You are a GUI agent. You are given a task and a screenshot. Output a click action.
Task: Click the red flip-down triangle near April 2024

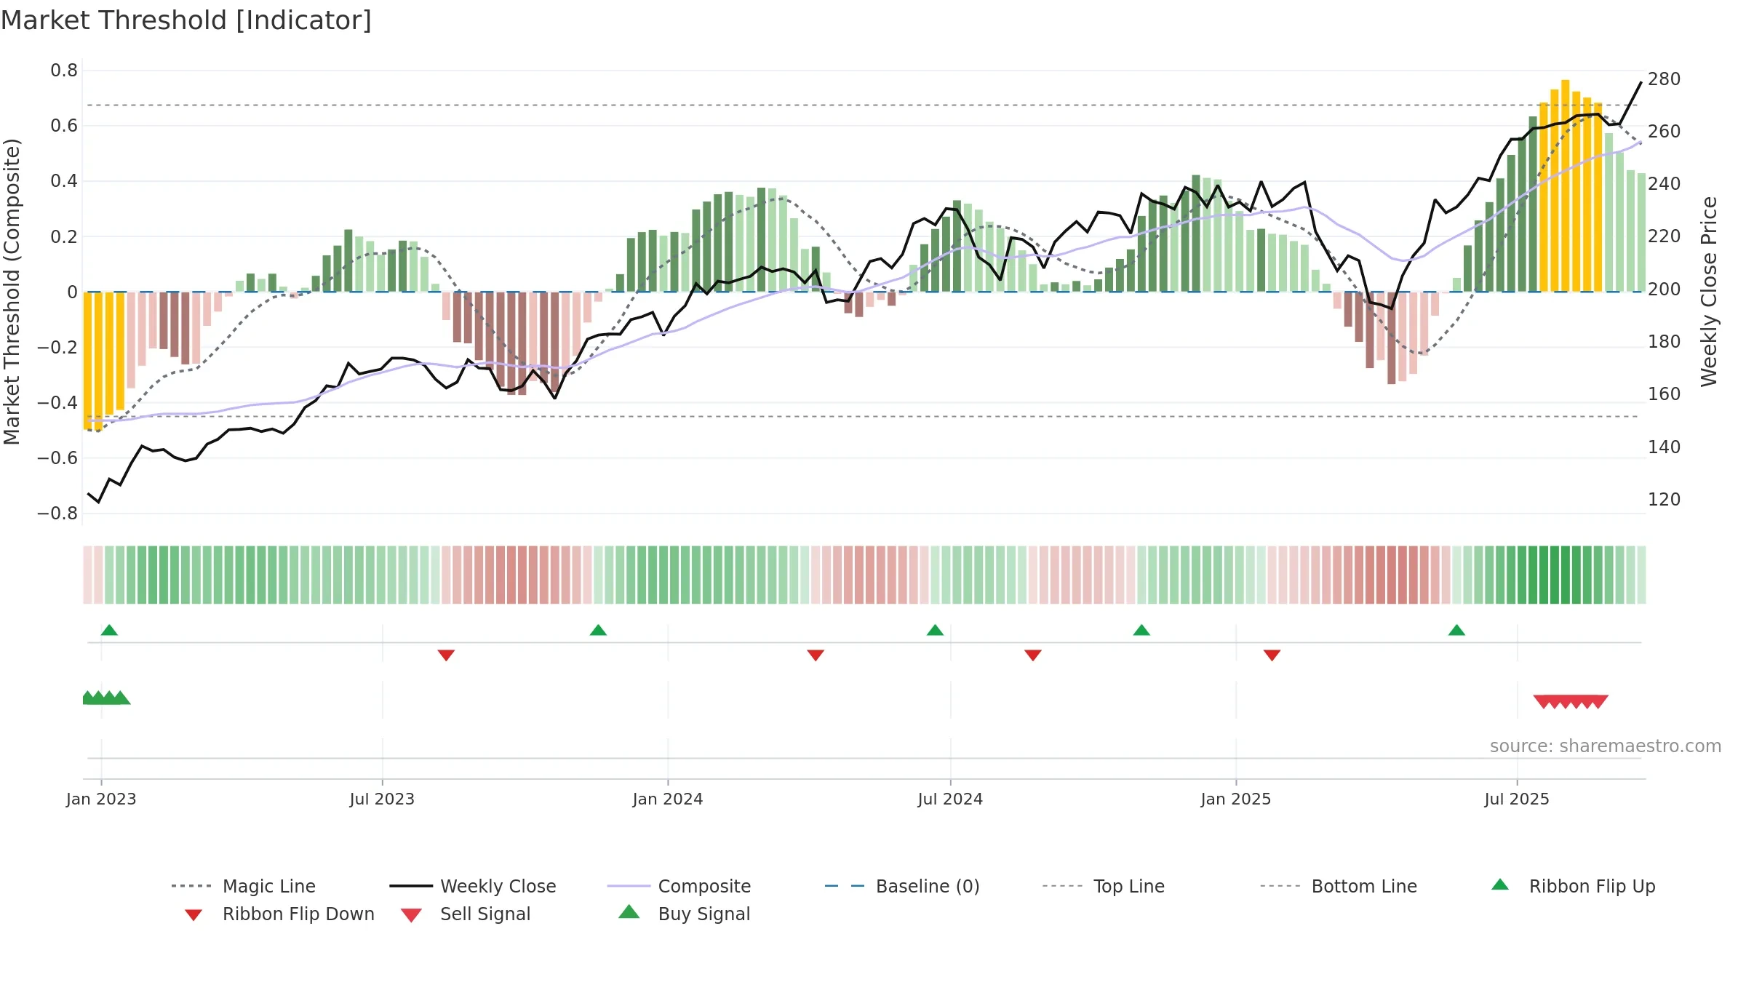816,655
